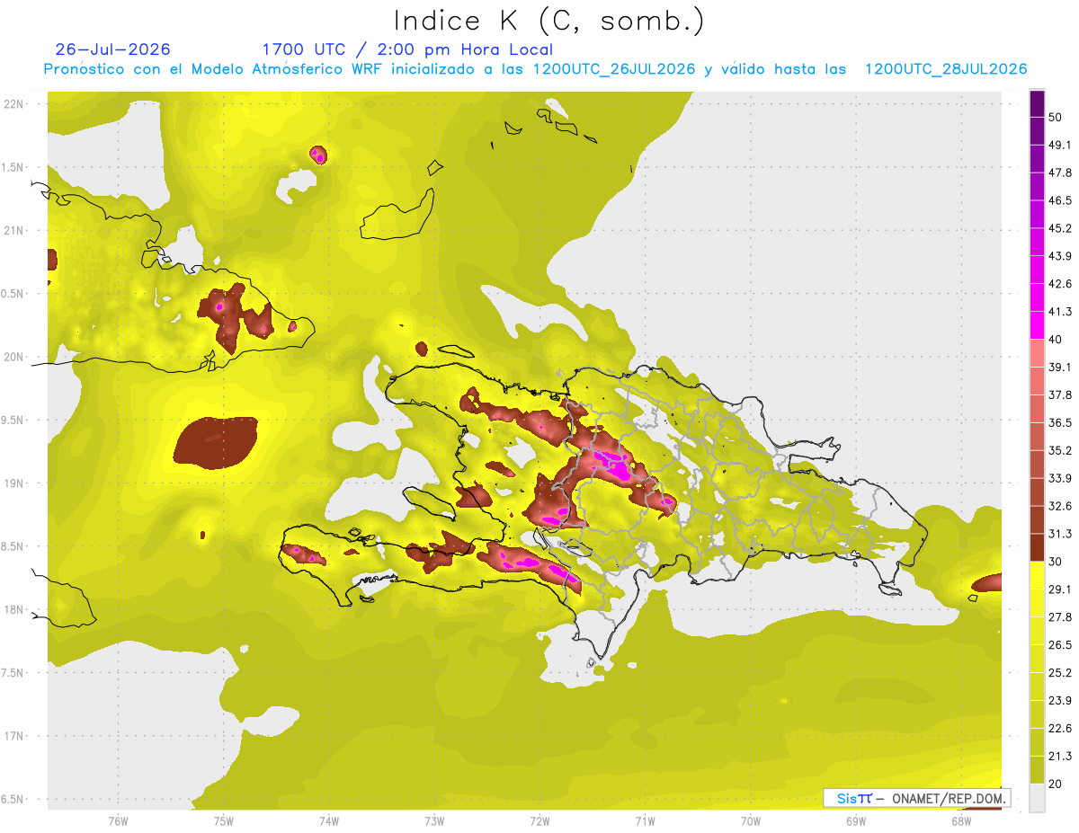This screenshot has height=833, width=1079.
Task: Click the bright yellow swatch between 29.1 and 30
Action: pyautogui.click(x=1037, y=575)
